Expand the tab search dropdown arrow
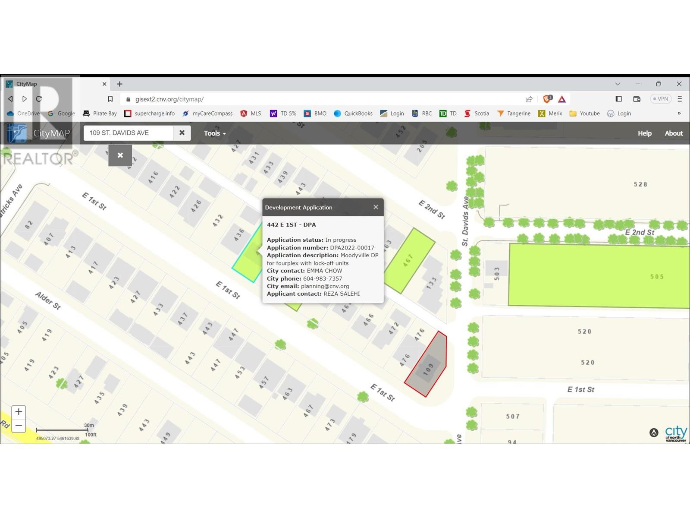690x518 pixels. coord(618,84)
